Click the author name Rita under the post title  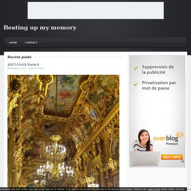tap(42, 68)
